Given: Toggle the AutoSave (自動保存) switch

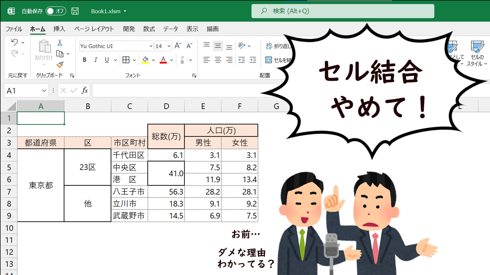Looking at the screenshot, I should point(56,11).
